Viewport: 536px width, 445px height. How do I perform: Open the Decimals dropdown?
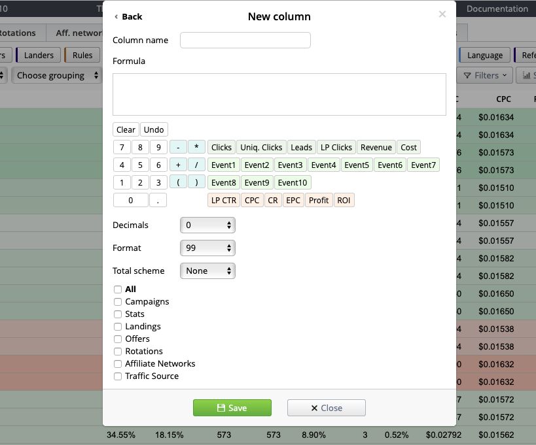(x=207, y=225)
